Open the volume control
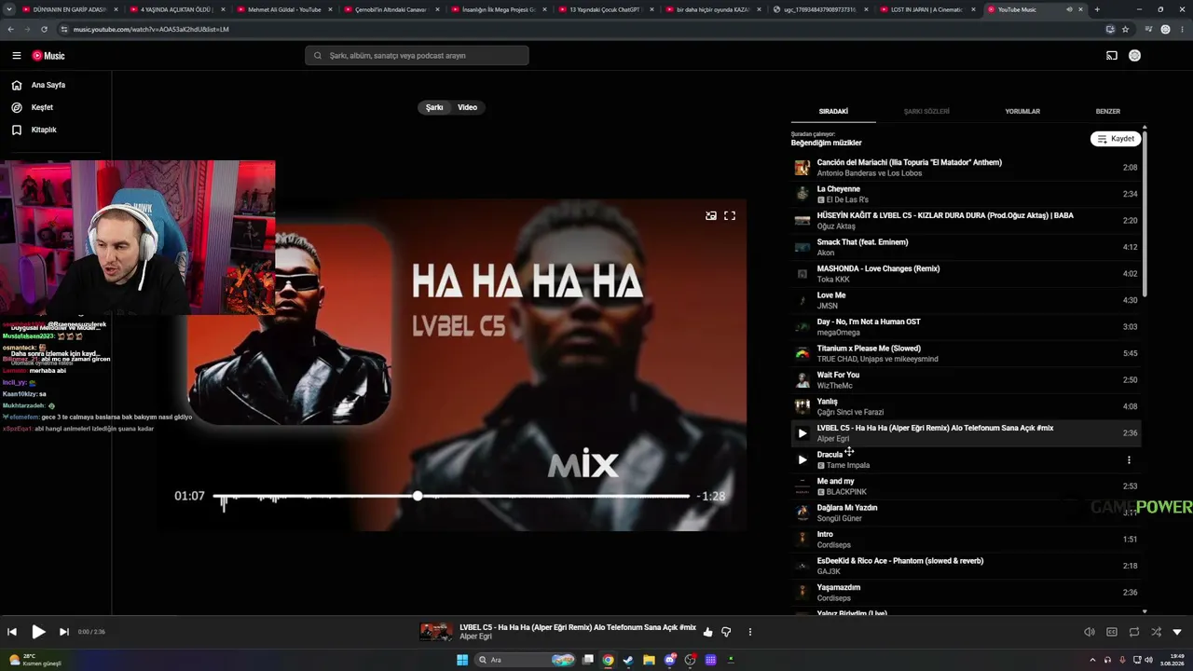Viewport: 1193px width, 671px height. tap(1090, 632)
